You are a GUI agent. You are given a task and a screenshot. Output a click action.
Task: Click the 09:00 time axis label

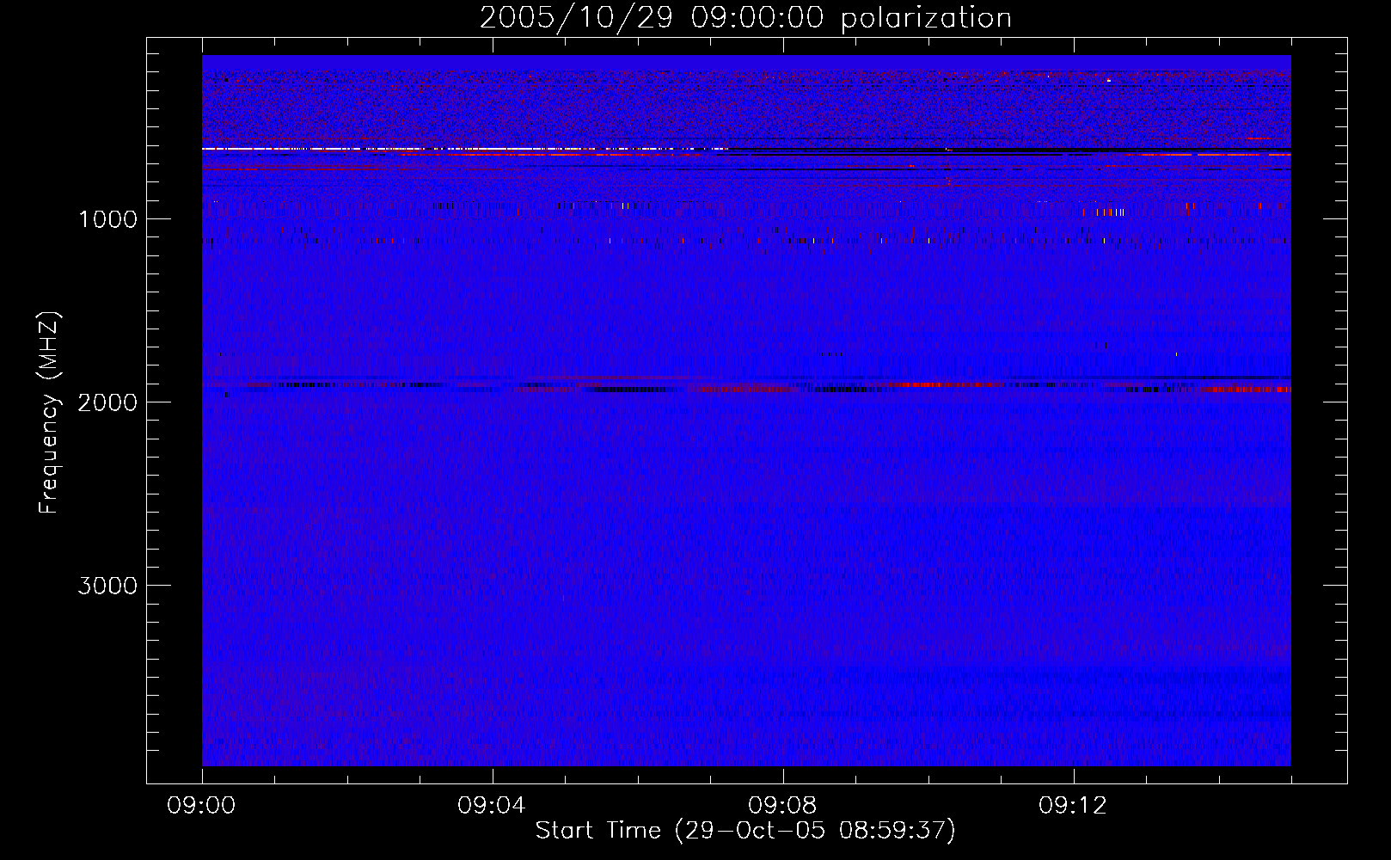coord(201,806)
